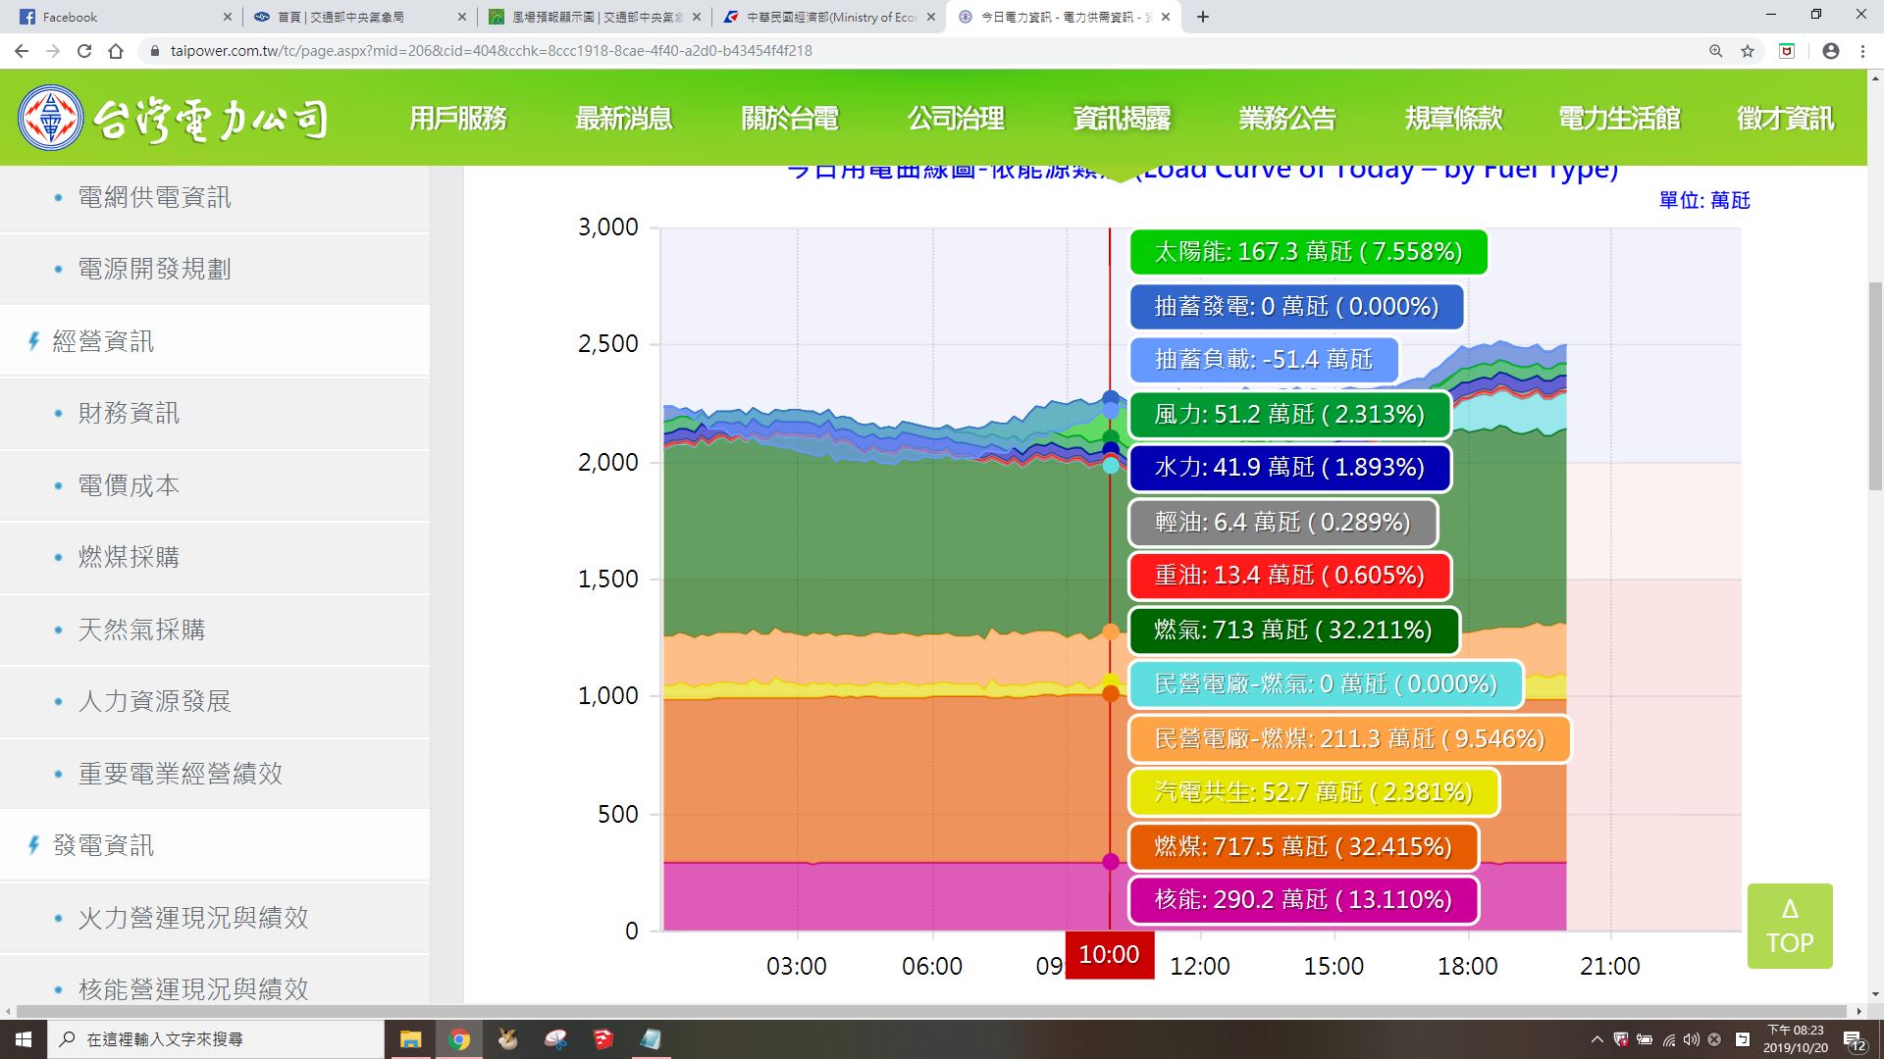Screen dimensions: 1884x1059
Task: Click the green TOP back-to-top button
Action: pyautogui.click(x=1790, y=926)
